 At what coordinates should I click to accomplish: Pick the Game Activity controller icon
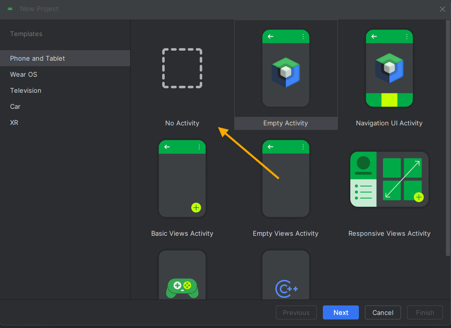[x=182, y=287]
